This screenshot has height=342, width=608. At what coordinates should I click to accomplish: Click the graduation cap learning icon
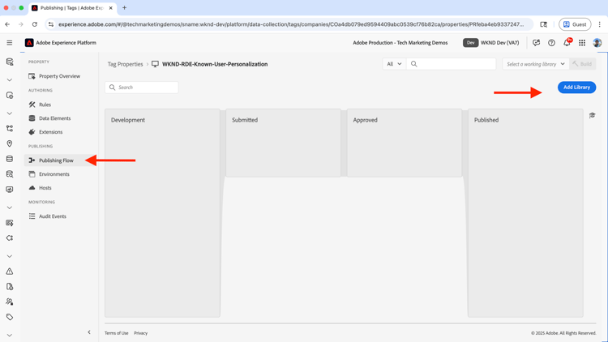pos(592,115)
